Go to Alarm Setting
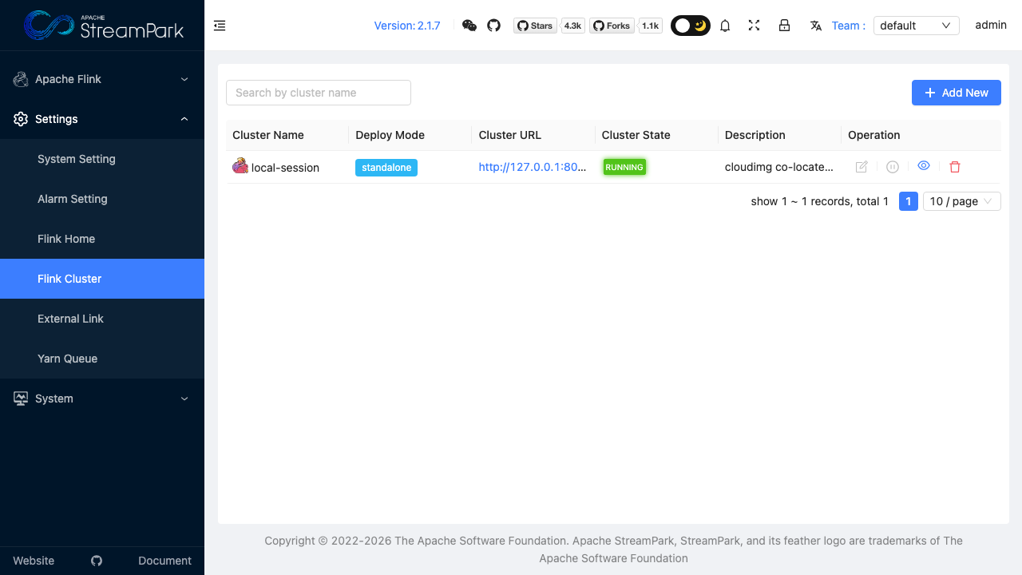The height and width of the screenshot is (575, 1022). pos(102,199)
